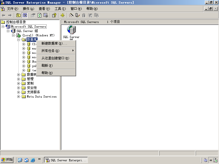Click the Microsoft SQL Servers tree icon
This screenshot has height=164, width=219.
(x=8, y=27)
